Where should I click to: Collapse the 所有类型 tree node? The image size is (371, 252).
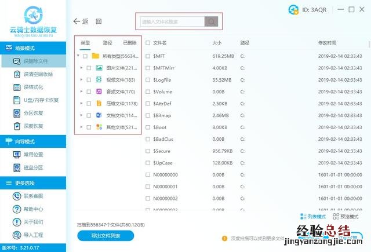click(78, 56)
